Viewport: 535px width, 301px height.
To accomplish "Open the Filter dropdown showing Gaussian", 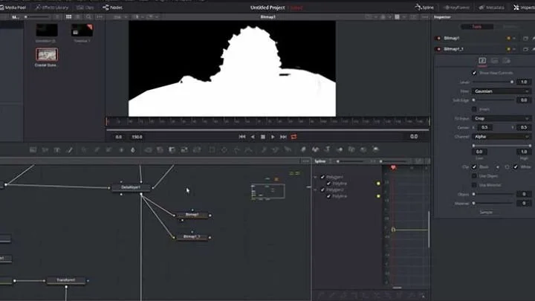I will [x=502, y=91].
